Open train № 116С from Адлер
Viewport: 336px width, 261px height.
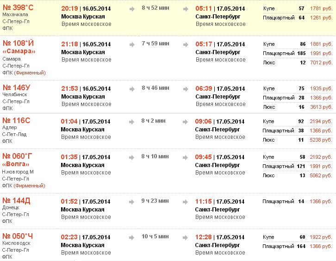click(x=16, y=121)
